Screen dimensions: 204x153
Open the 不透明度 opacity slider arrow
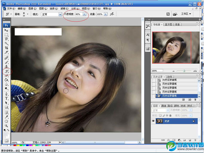pyautogui.click(x=84, y=14)
